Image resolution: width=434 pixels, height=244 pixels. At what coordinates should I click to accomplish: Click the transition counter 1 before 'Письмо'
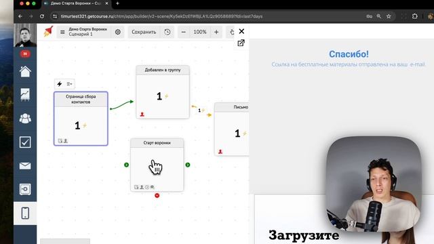click(199, 110)
